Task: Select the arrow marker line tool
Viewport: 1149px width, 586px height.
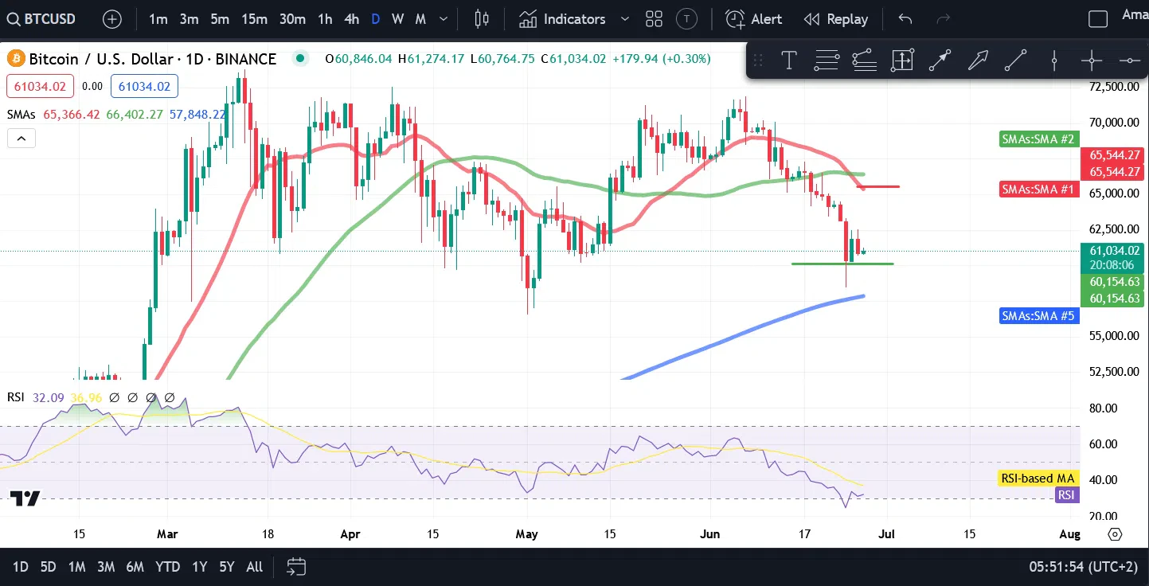Action: tap(940, 60)
